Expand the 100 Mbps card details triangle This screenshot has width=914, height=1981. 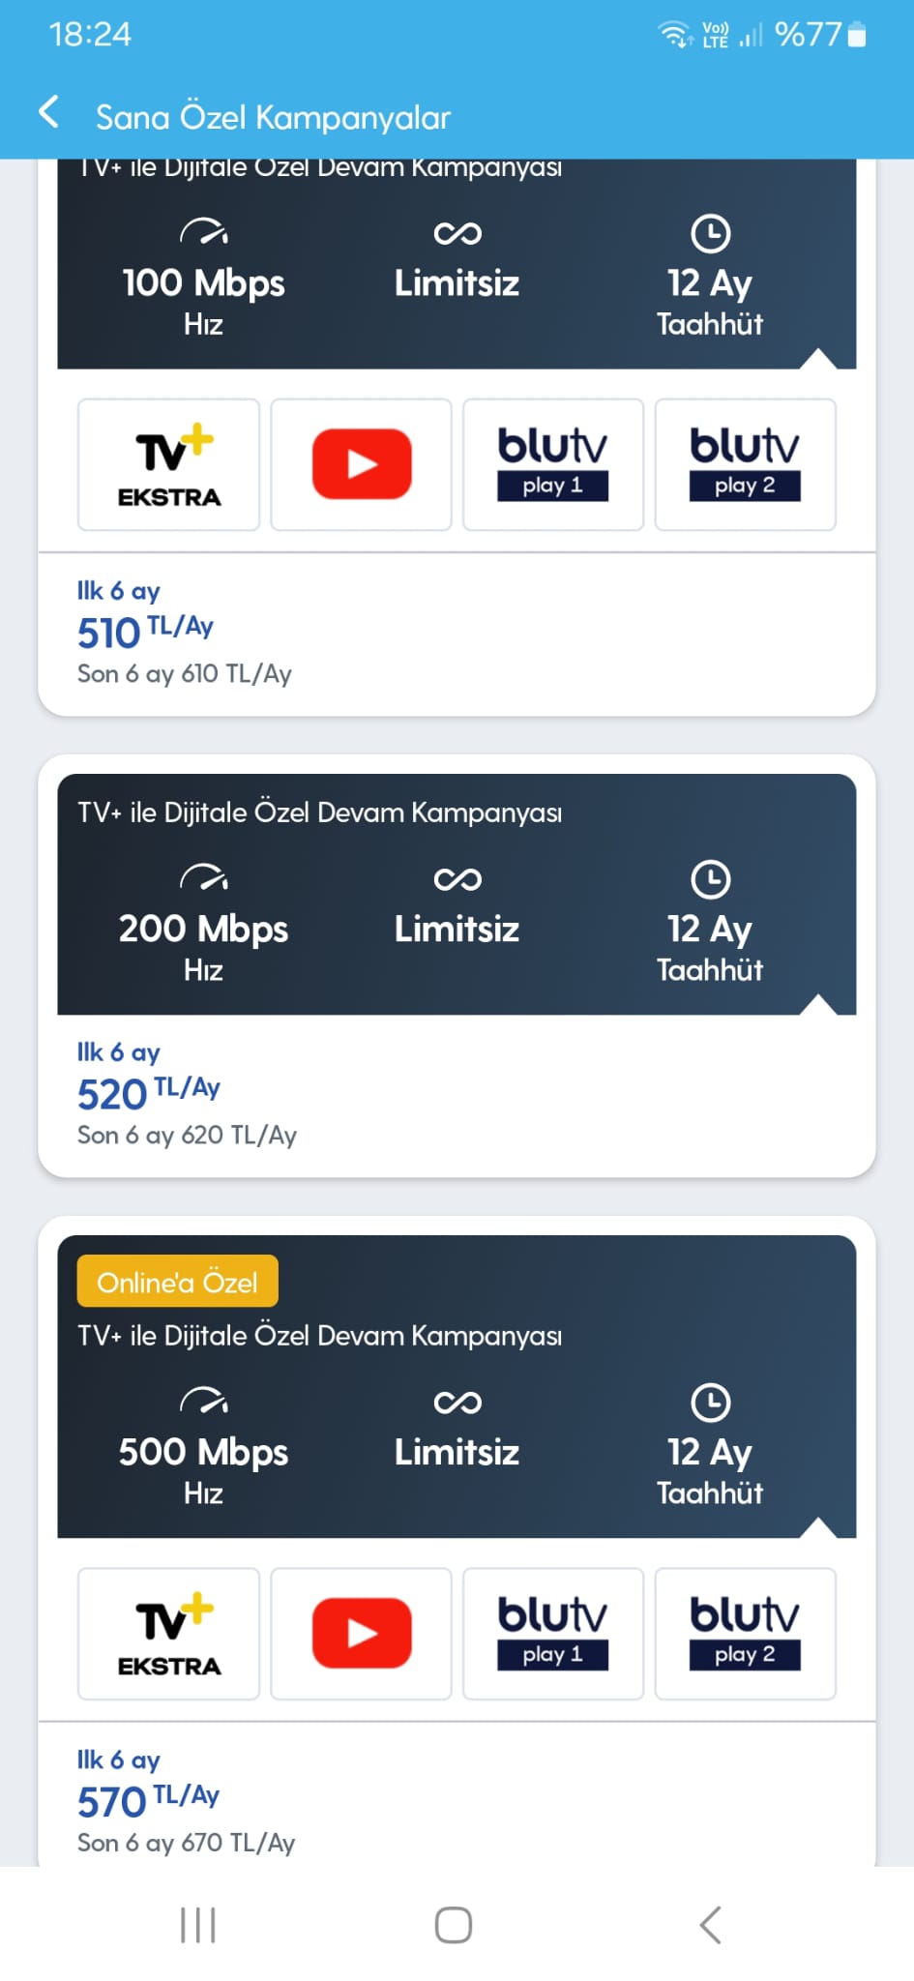click(818, 358)
